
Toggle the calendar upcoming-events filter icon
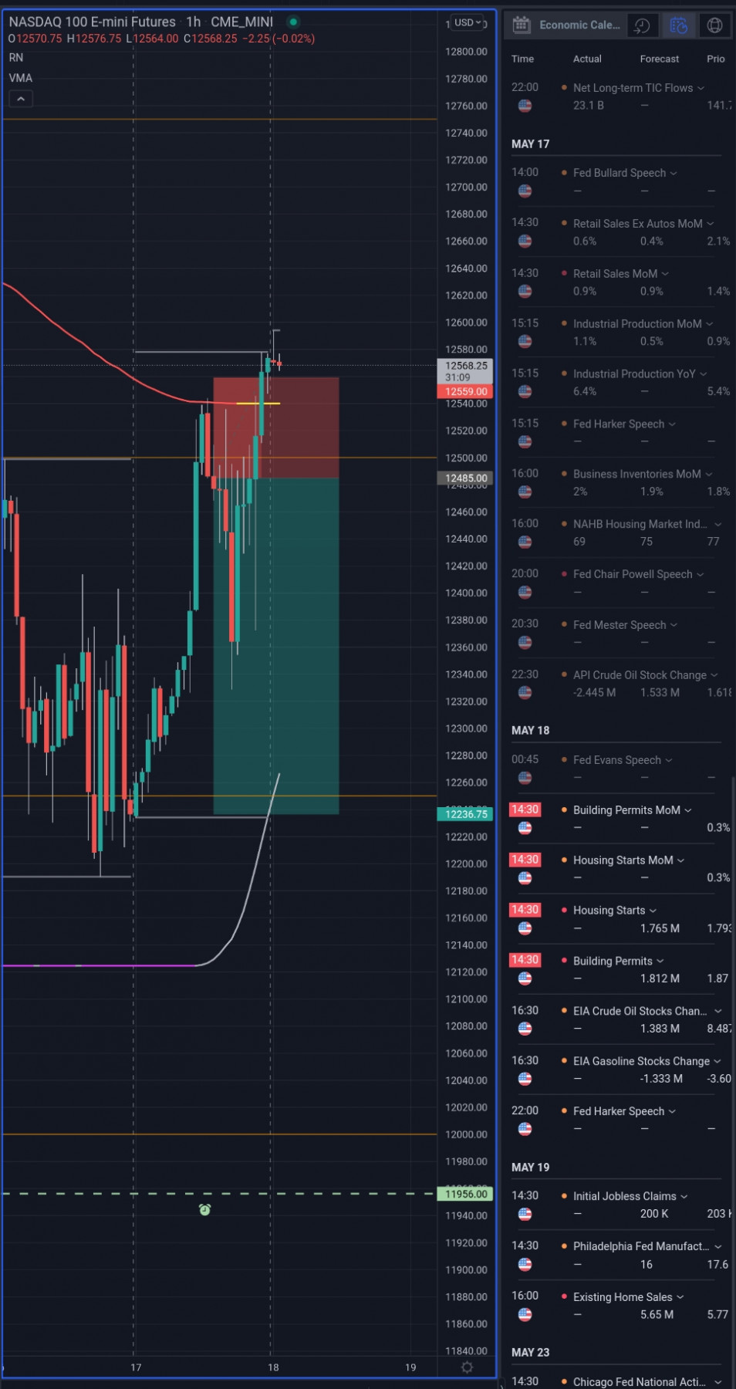(x=679, y=25)
